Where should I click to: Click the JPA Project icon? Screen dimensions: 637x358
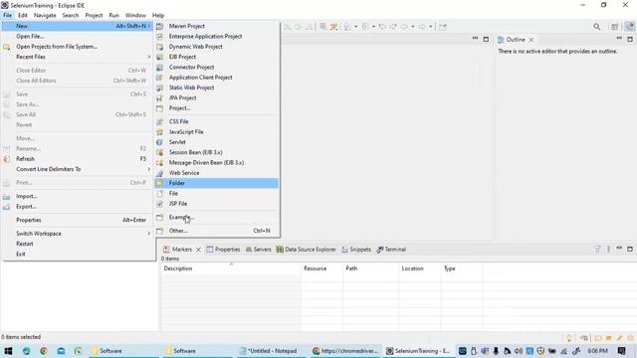[159, 97]
